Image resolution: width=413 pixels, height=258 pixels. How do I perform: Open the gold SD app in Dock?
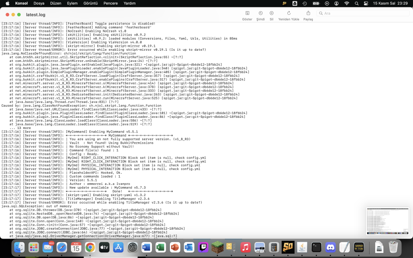[288, 248]
